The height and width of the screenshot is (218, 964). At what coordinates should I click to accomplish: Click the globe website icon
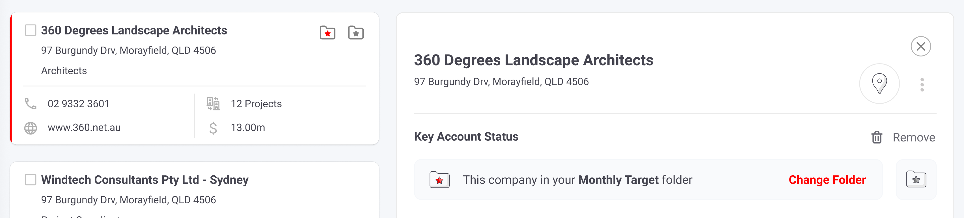click(30, 128)
